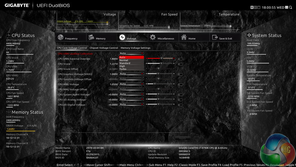Click right arrow of CPU Graphics Voltage Offset slider
The height and width of the screenshot is (167, 296).
click(x=174, y=79)
